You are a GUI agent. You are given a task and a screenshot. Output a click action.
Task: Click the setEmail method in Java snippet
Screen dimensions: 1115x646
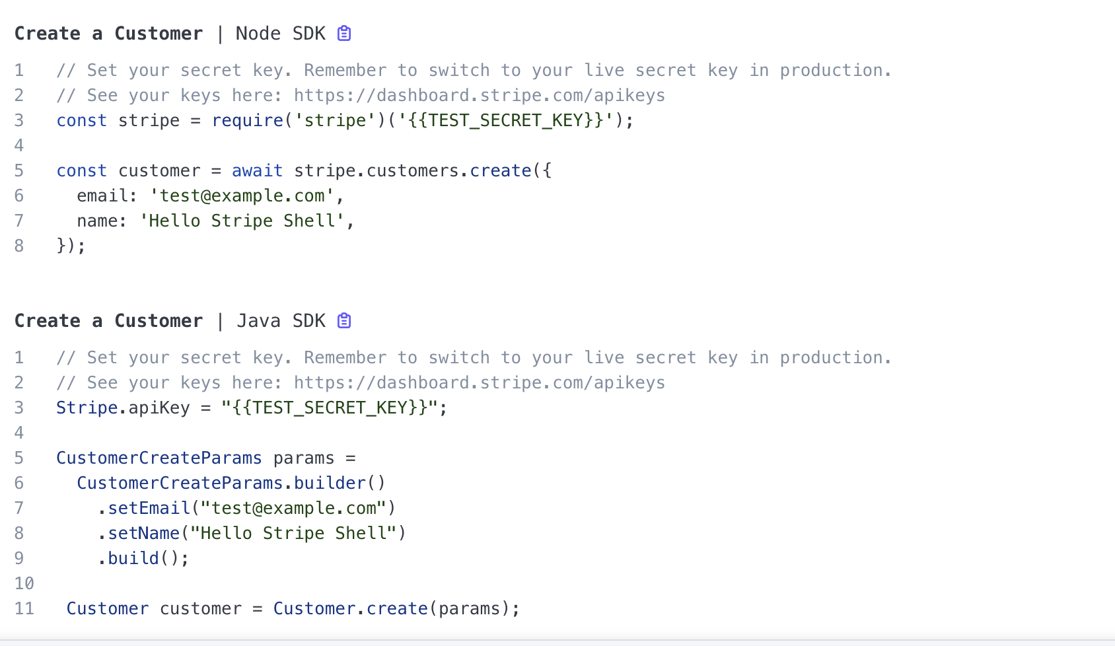[149, 509]
